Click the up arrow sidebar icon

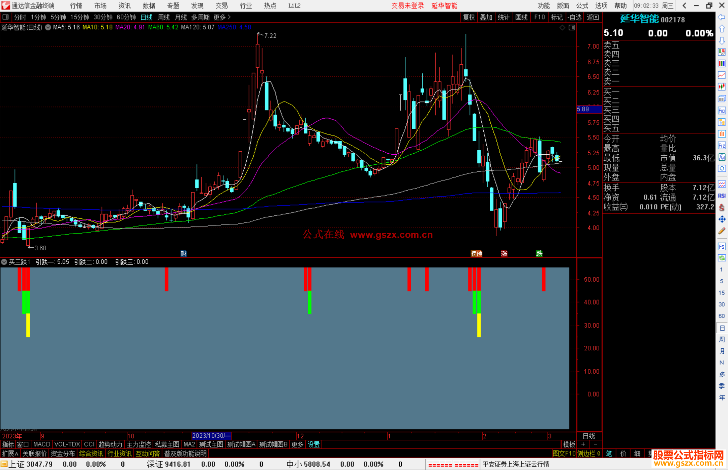tap(722, 29)
